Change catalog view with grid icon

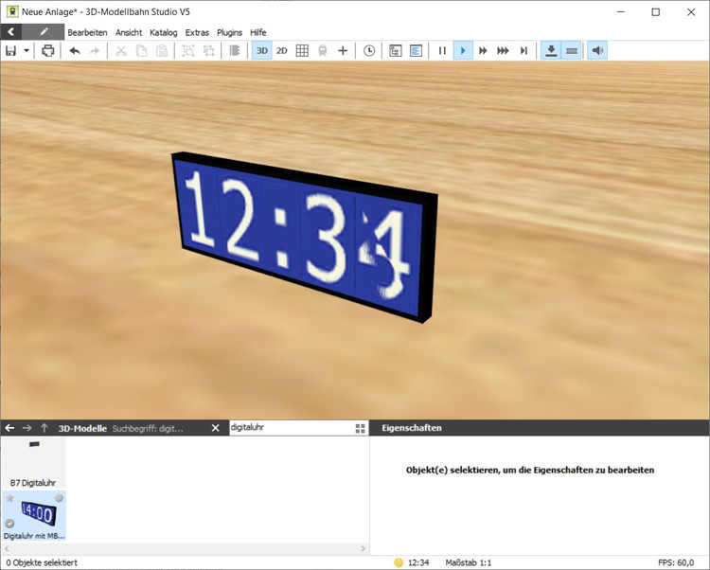point(360,428)
